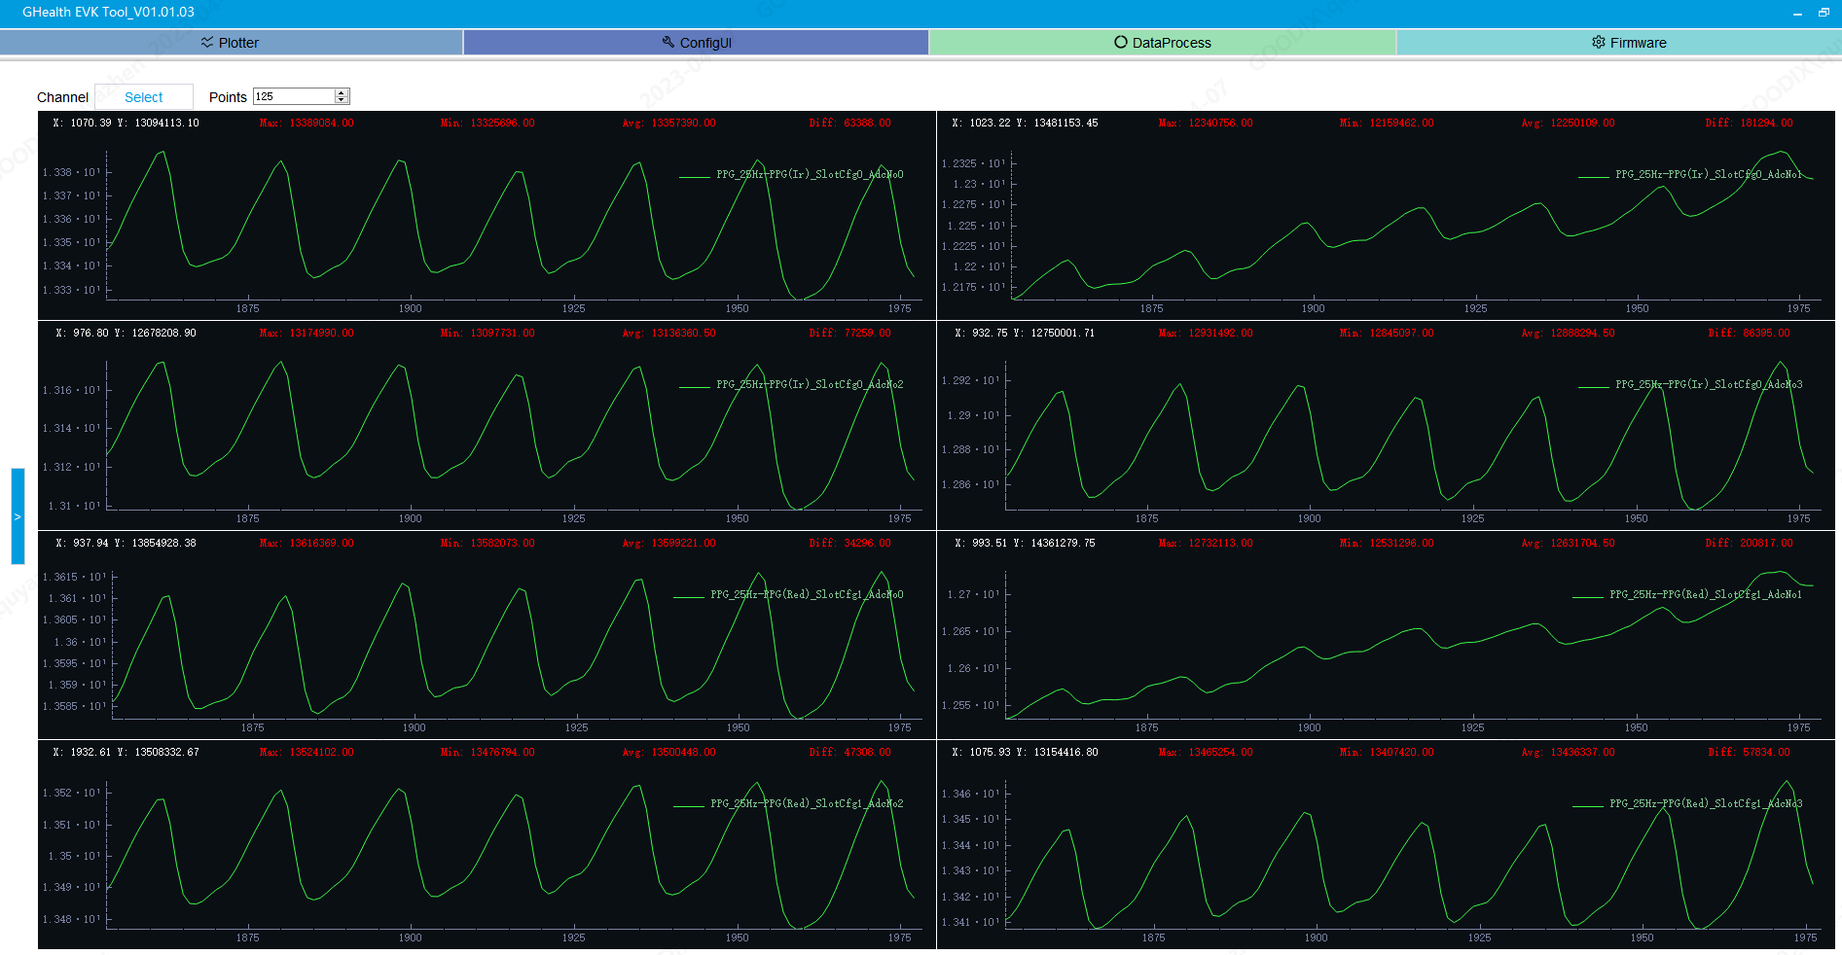
Task: Click the Channel Select button
Action: tap(144, 97)
